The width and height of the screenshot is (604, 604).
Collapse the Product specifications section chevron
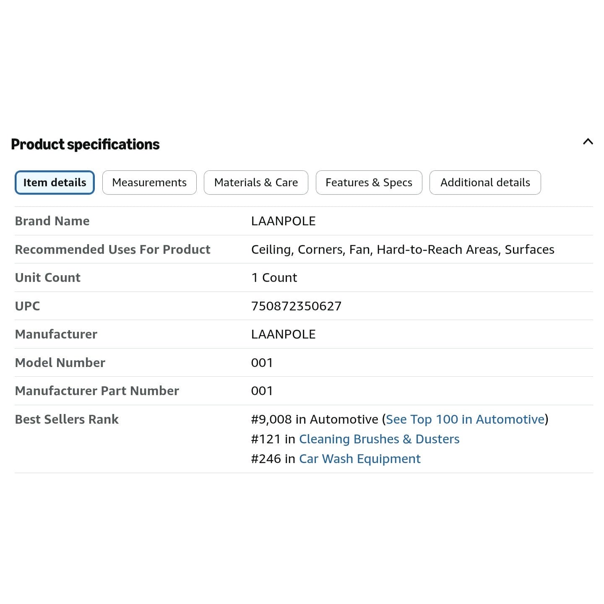[588, 142]
